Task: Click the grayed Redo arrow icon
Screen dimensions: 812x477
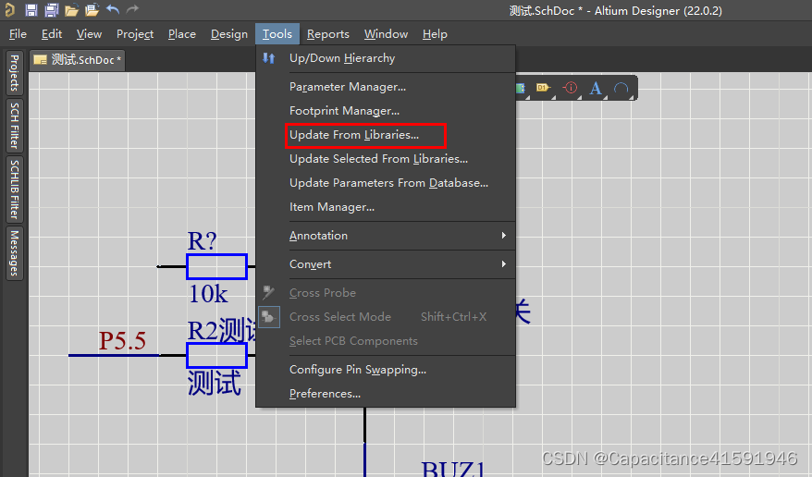Action: 132,9
